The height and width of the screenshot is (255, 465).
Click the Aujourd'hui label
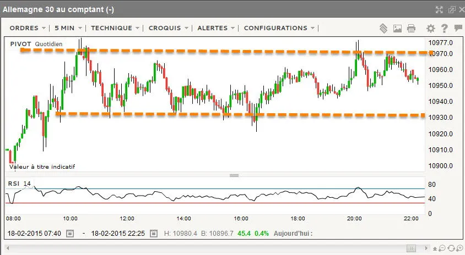click(x=293, y=234)
